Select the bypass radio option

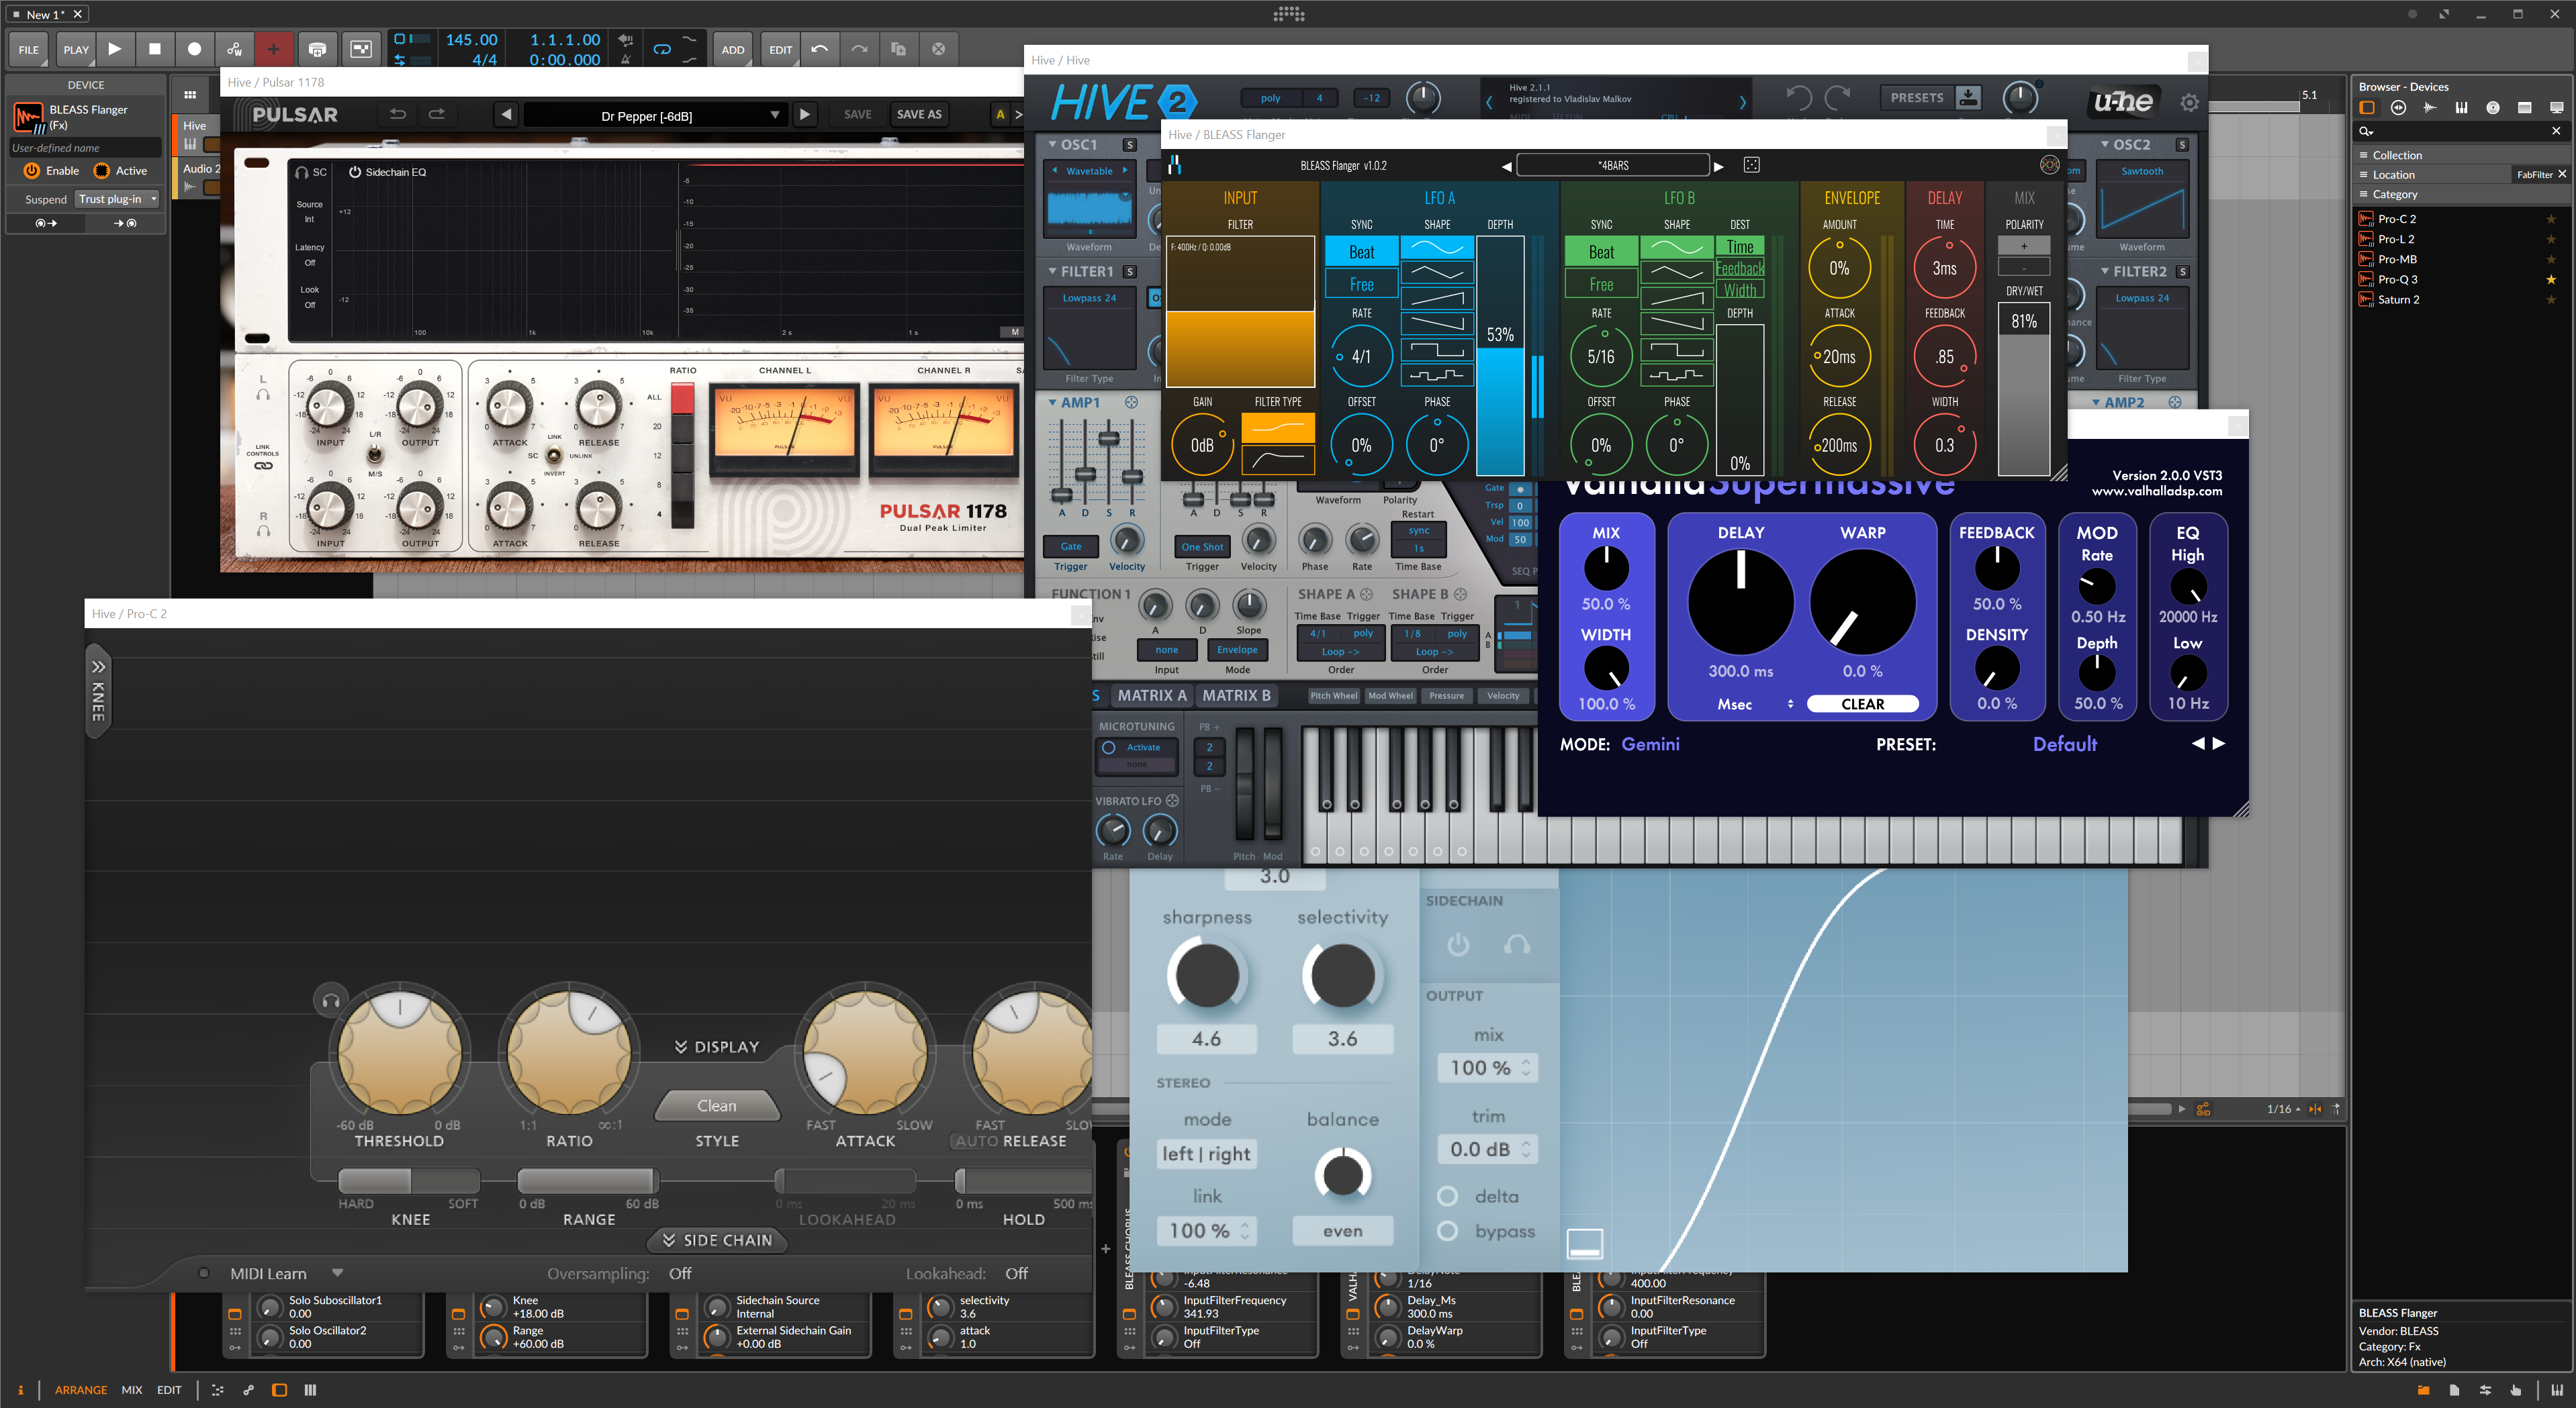click(x=1447, y=1231)
